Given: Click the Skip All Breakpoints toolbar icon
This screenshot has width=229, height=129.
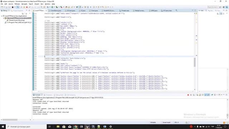Looking at the screenshot, I should [18, 7].
